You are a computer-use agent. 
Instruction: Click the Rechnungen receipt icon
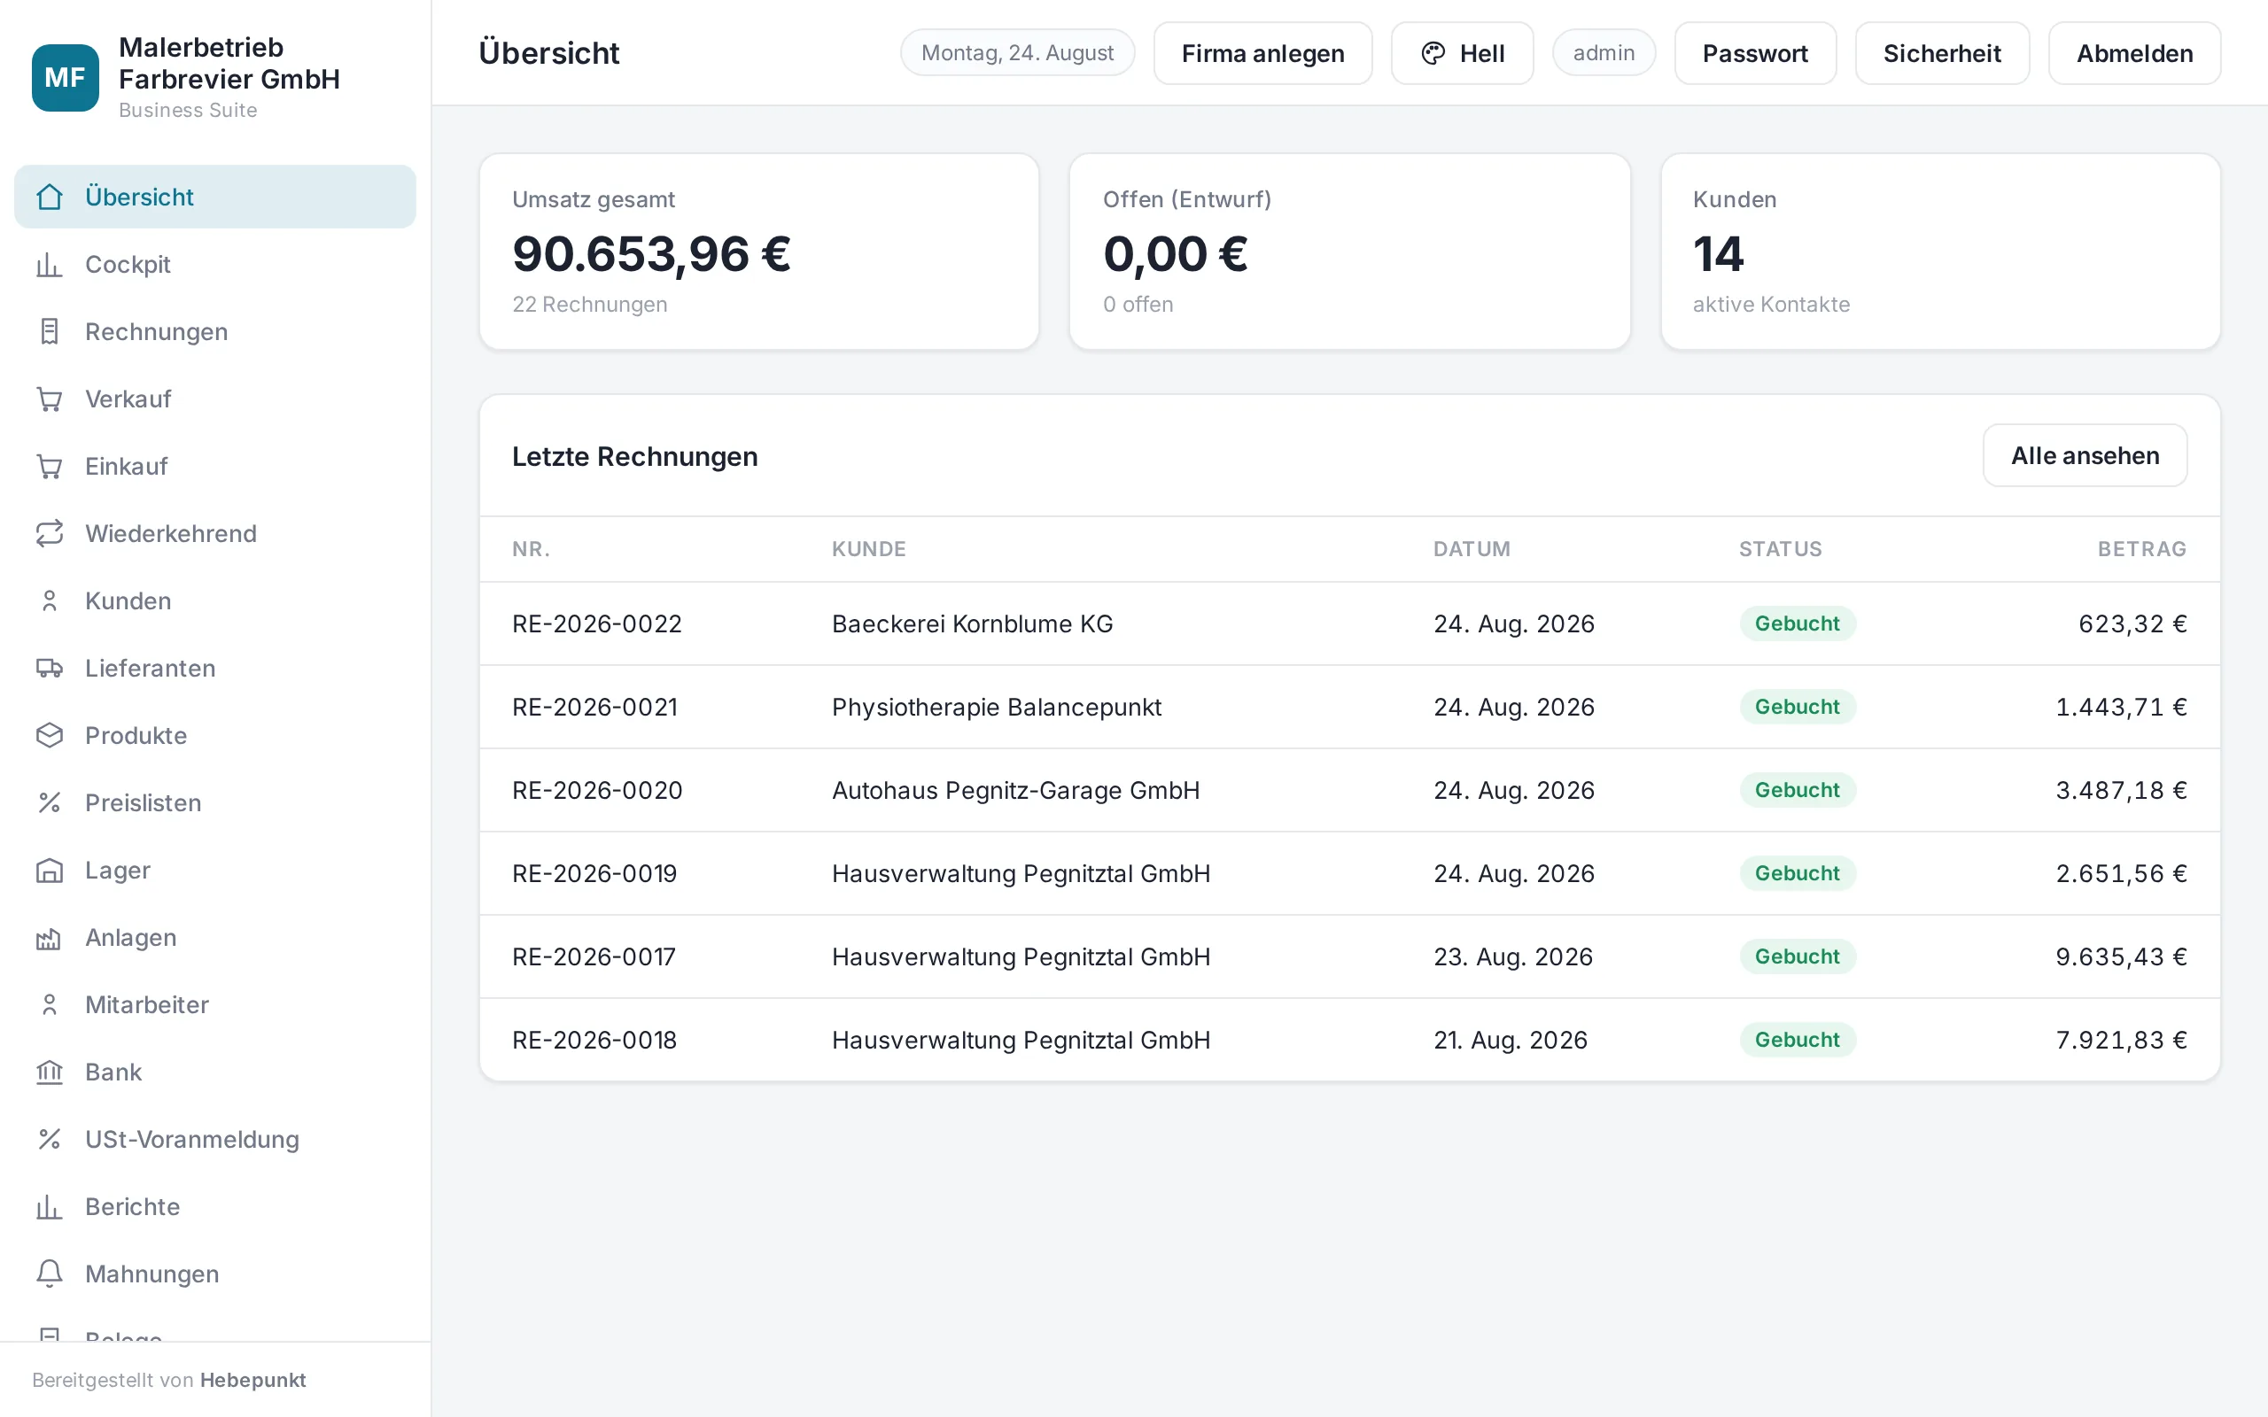[50, 332]
